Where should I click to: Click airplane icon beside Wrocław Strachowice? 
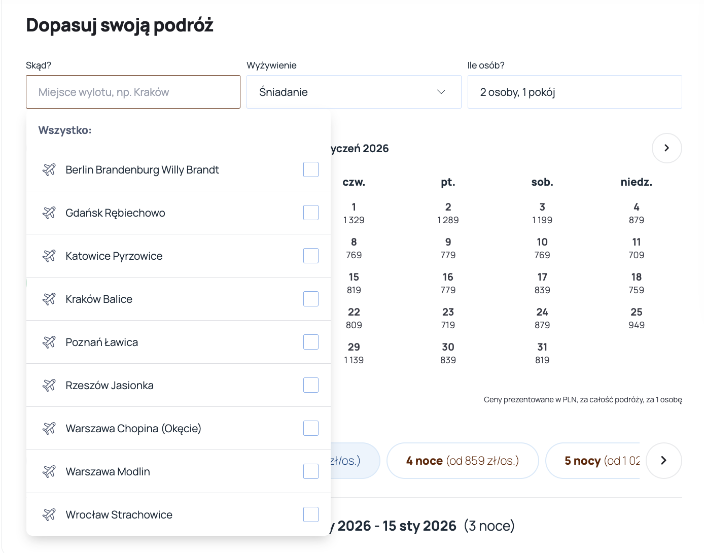coord(49,514)
